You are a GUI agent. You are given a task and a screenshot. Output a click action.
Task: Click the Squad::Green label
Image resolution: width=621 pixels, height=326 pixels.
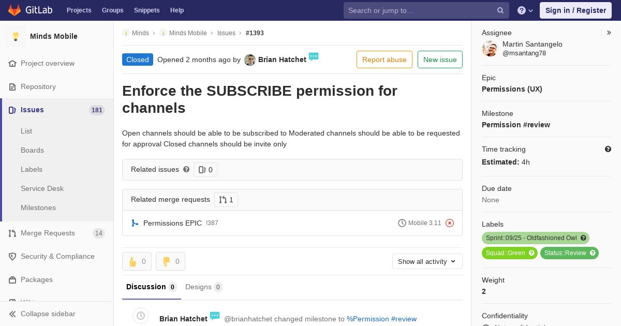tap(510, 253)
